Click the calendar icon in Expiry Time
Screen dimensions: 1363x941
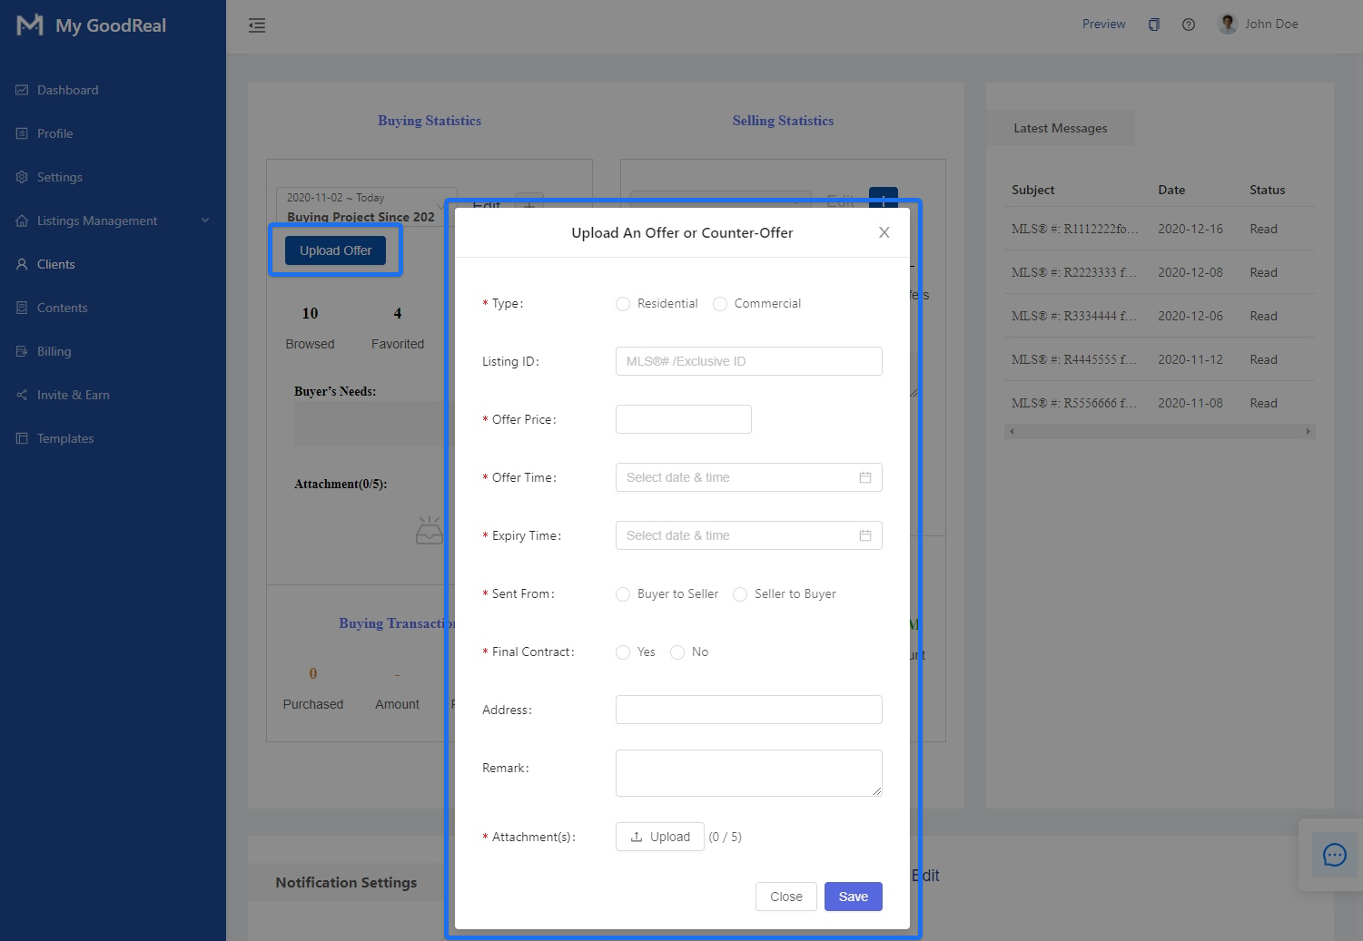click(x=864, y=535)
